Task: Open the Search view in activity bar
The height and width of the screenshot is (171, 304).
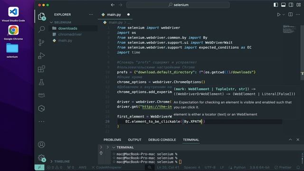Action: 41,29
